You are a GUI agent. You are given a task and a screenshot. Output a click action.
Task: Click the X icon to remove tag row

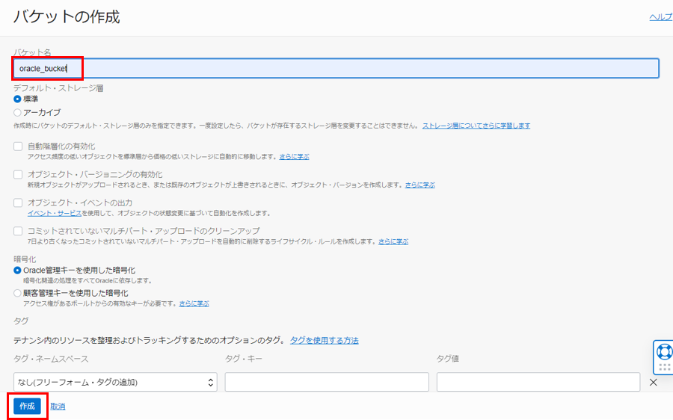pos(653,383)
